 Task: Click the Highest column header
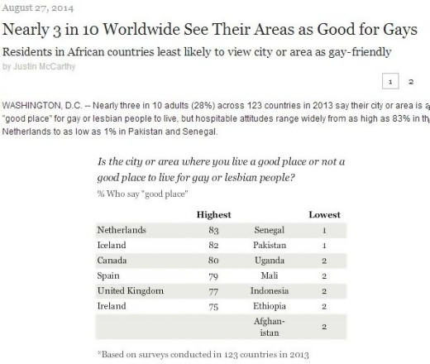(x=213, y=215)
